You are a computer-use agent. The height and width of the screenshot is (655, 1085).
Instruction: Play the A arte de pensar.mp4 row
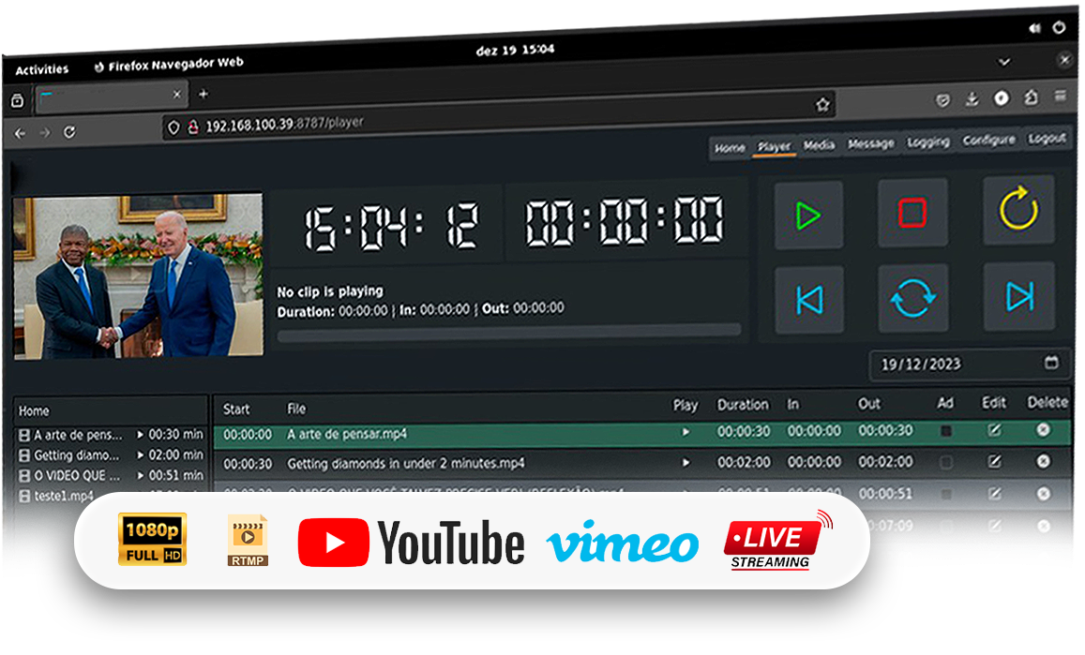(686, 433)
